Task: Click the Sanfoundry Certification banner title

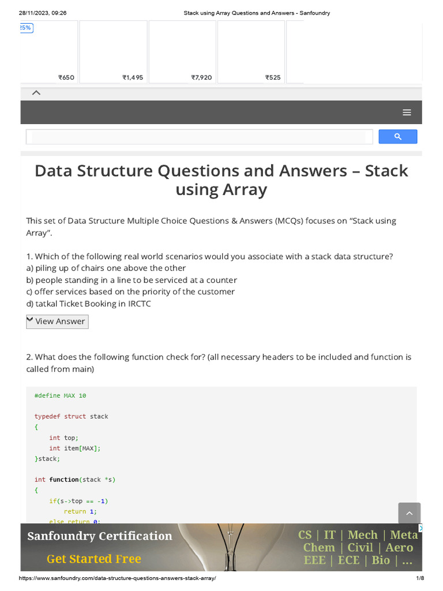Action: click(100, 536)
